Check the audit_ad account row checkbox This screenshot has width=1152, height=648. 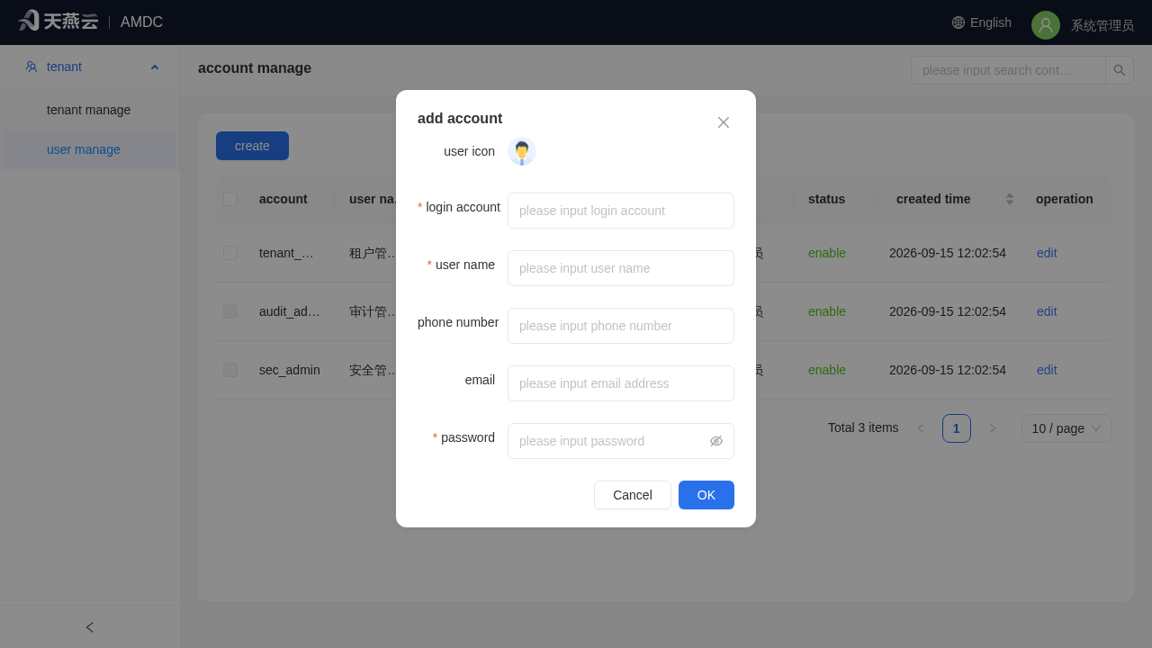click(x=230, y=311)
